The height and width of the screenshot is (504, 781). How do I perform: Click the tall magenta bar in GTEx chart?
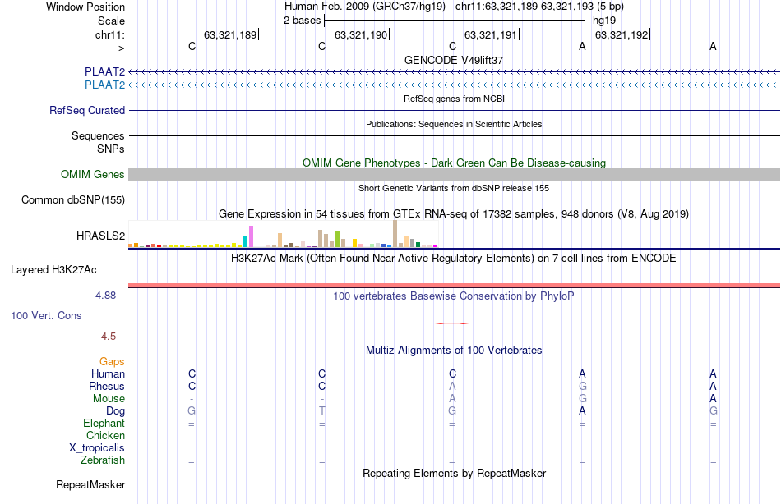point(251,236)
